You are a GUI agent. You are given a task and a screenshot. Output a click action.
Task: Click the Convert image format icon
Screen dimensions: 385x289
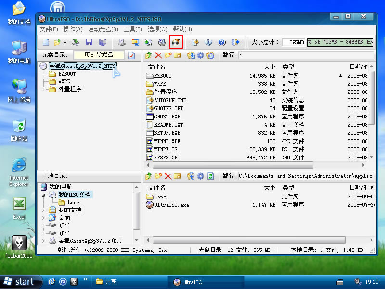pos(148,42)
